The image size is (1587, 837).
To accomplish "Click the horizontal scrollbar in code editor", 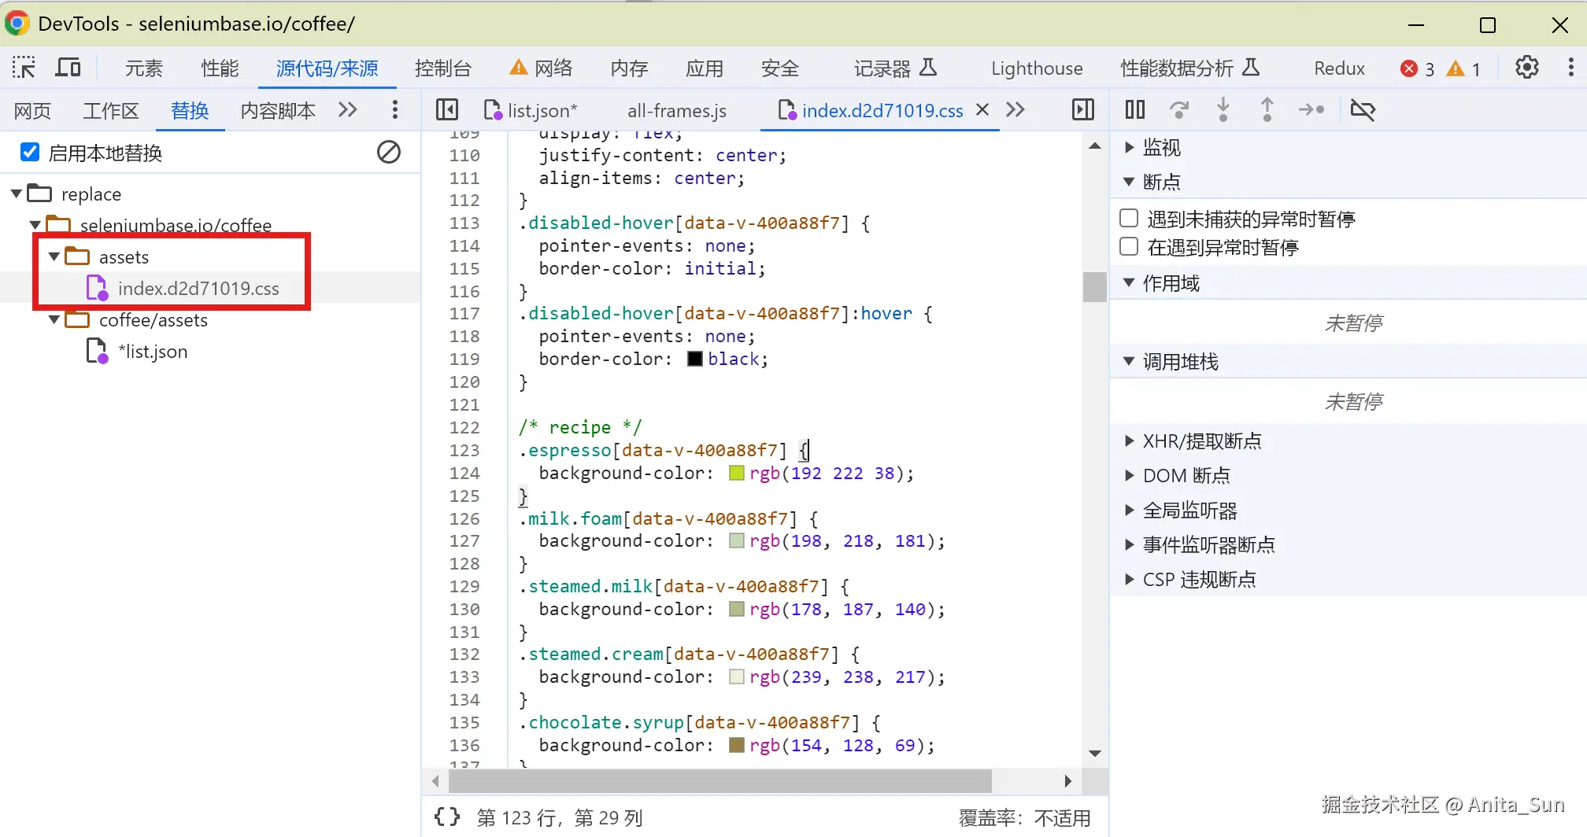I will [x=720, y=781].
